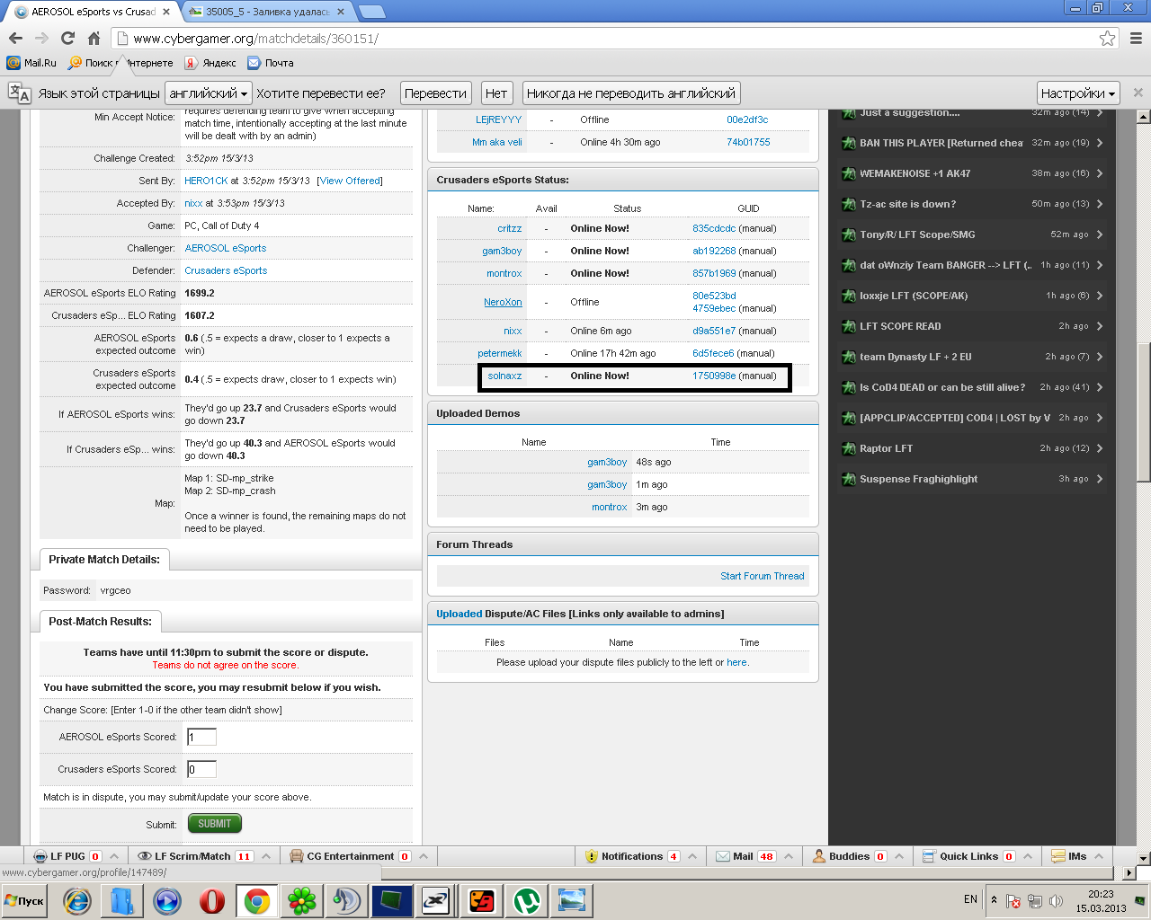This screenshot has height=920, width=1151.
Task: Click forum icon beside 'WEMAKENOISE +1 AK47'
Action: point(848,173)
